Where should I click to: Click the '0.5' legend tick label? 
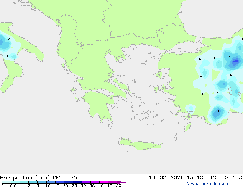point(13,185)
